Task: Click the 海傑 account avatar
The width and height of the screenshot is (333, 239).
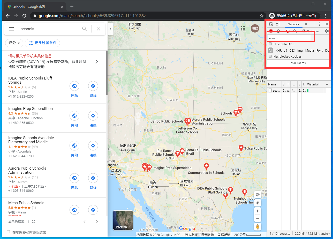Action: tap(255, 28)
